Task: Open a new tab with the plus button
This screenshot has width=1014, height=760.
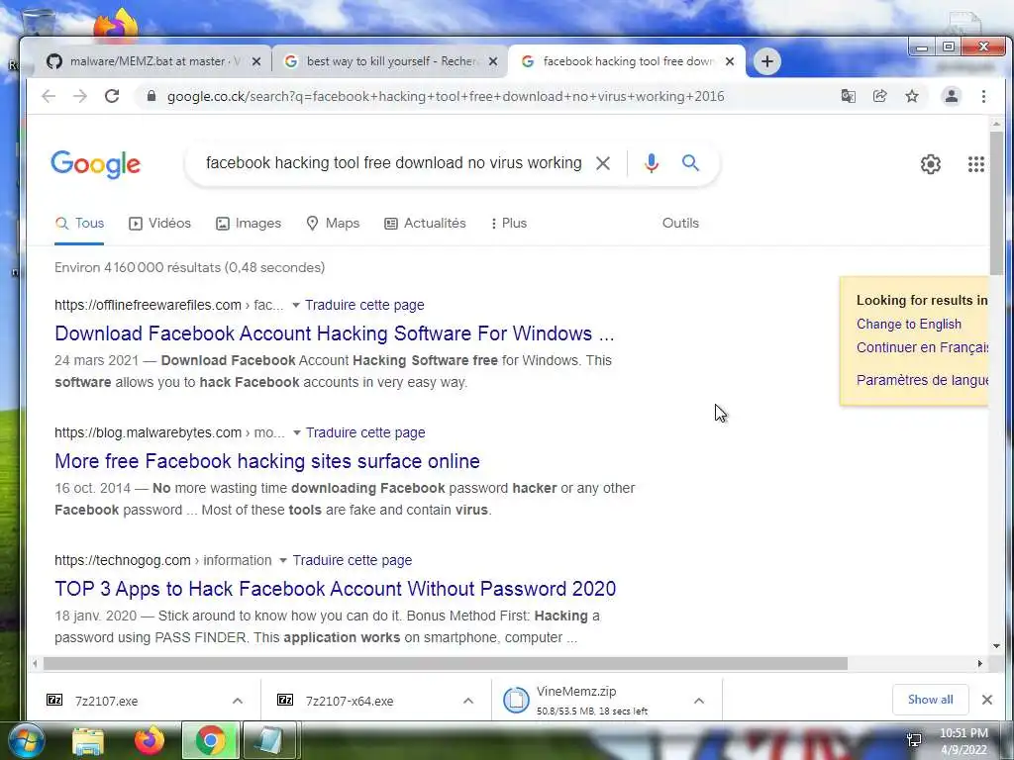Action: point(767,61)
